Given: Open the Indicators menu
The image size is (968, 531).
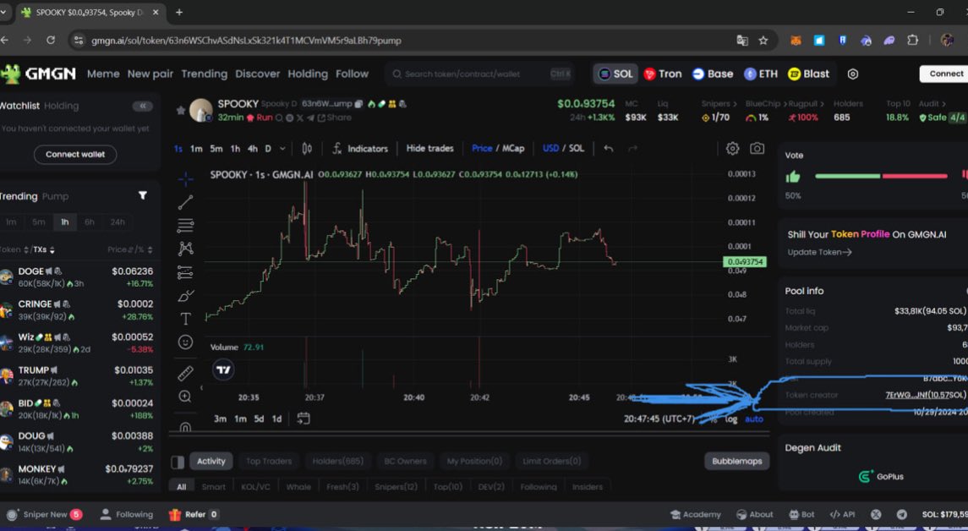Looking at the screenshot, I should pyautogui.click(x=360, y=148).
